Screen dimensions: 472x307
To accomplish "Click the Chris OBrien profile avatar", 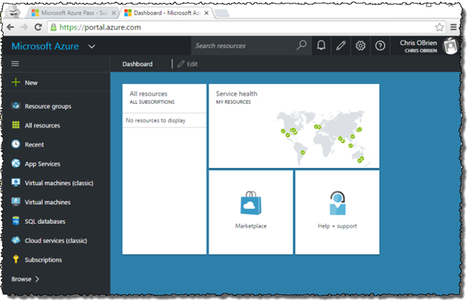I will click(x=450, y=46).
